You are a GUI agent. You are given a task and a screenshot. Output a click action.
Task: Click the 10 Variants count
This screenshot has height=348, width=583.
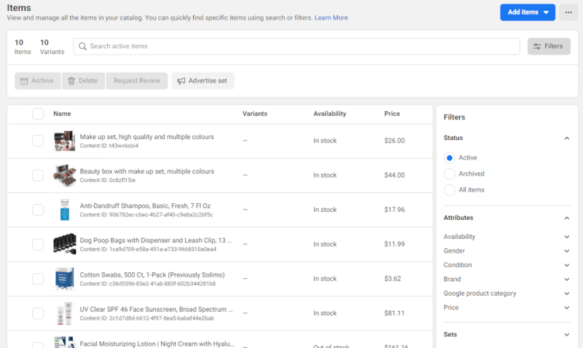52,47
